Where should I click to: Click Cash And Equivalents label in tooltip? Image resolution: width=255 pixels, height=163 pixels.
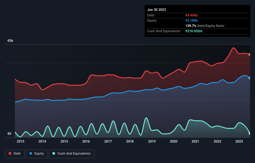164,31
